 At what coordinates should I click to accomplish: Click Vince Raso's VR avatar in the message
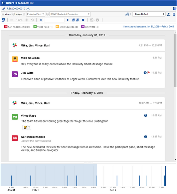15,117
